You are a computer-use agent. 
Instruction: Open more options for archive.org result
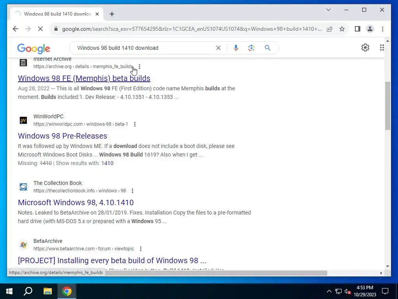(x=140, y=67)
